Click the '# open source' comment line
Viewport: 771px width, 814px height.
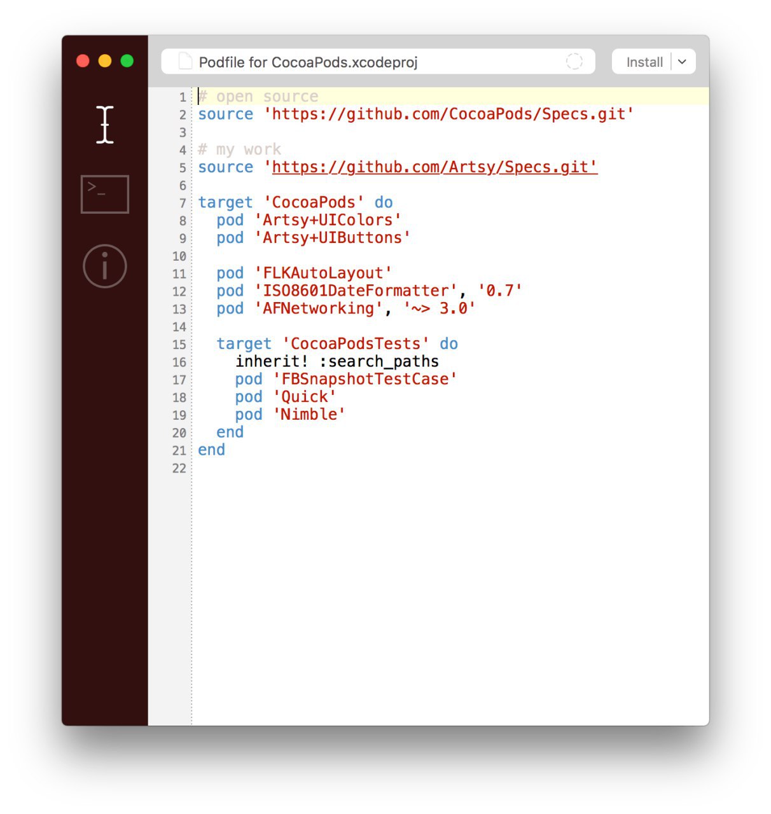click(x=258, y=97)
